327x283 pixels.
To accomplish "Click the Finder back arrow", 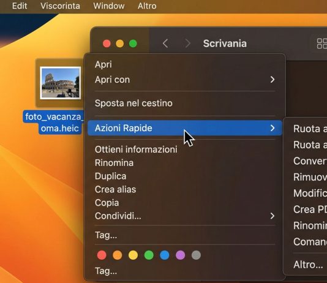I will click(x=165, y=43).
